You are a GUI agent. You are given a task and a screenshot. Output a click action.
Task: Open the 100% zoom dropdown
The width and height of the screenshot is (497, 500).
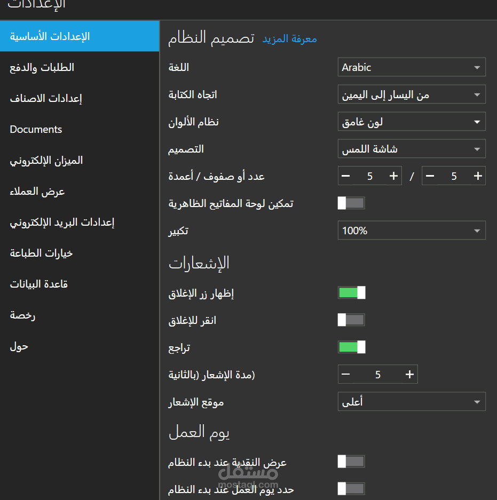tap(412, 231)
